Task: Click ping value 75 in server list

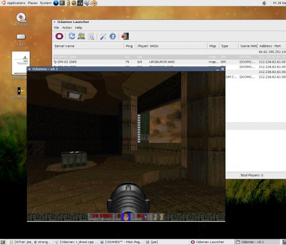Action: [127, 62]
